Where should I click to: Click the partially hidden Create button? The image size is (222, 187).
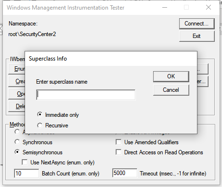17,81
